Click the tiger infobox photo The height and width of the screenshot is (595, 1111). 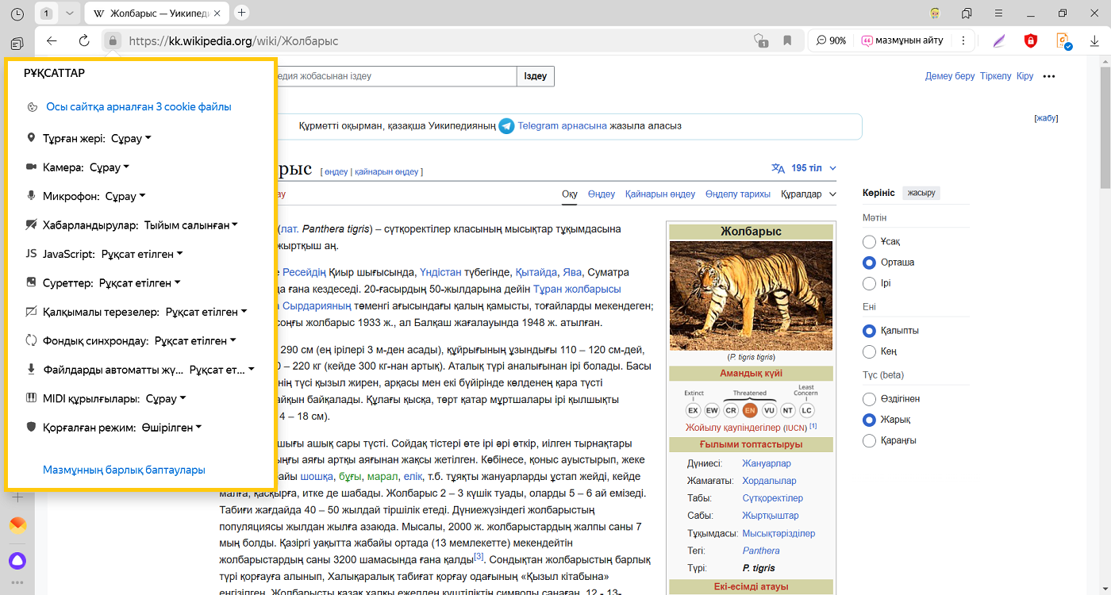[751, 296]
